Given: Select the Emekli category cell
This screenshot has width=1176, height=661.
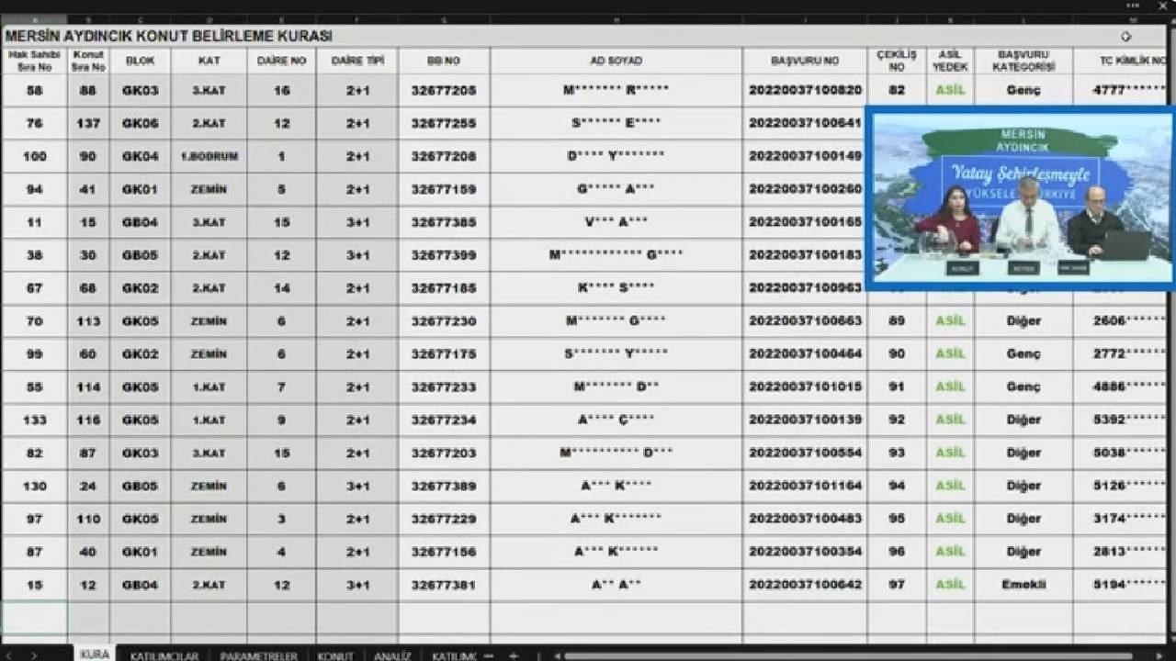Looking at the screenshot, I should (1023, 585).
